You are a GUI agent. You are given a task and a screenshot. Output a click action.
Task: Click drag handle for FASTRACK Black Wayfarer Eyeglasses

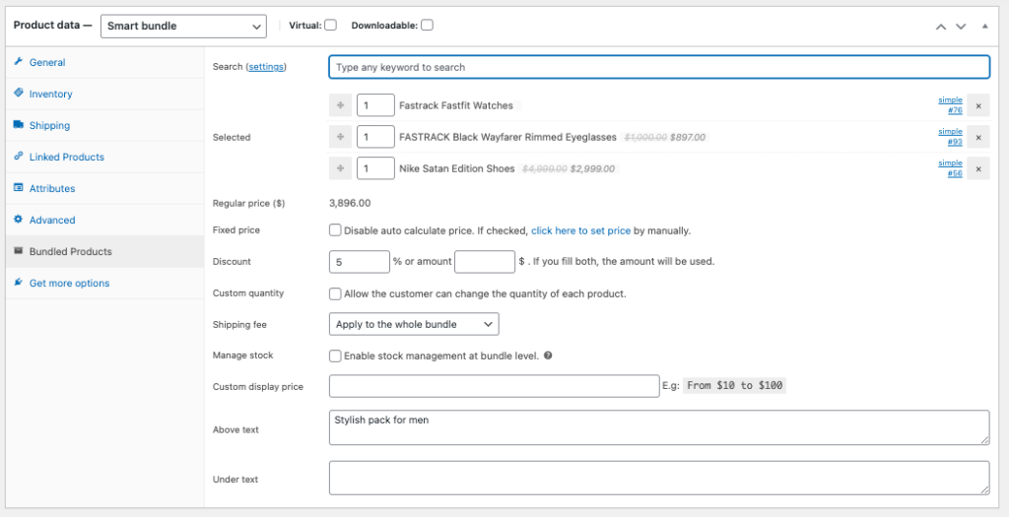pos(340,137)
